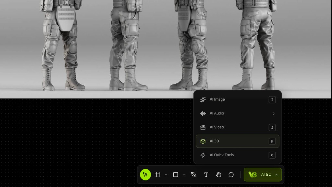Click the AI Image sparkle icon
332x187 pixels.
click(203, 100)
